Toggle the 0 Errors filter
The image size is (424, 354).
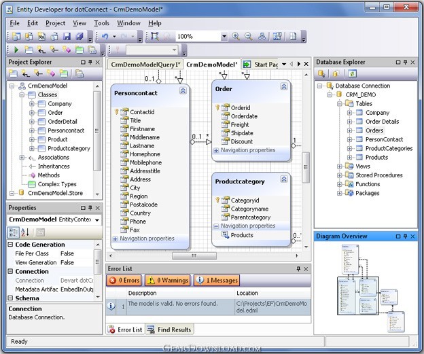click(124, 281)
